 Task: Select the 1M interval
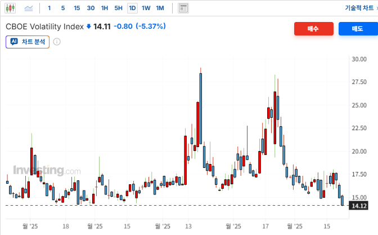(x=160, y=8)
